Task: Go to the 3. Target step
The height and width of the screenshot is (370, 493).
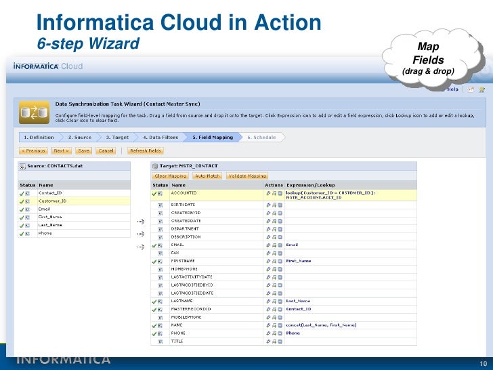Action: (117, 138)
